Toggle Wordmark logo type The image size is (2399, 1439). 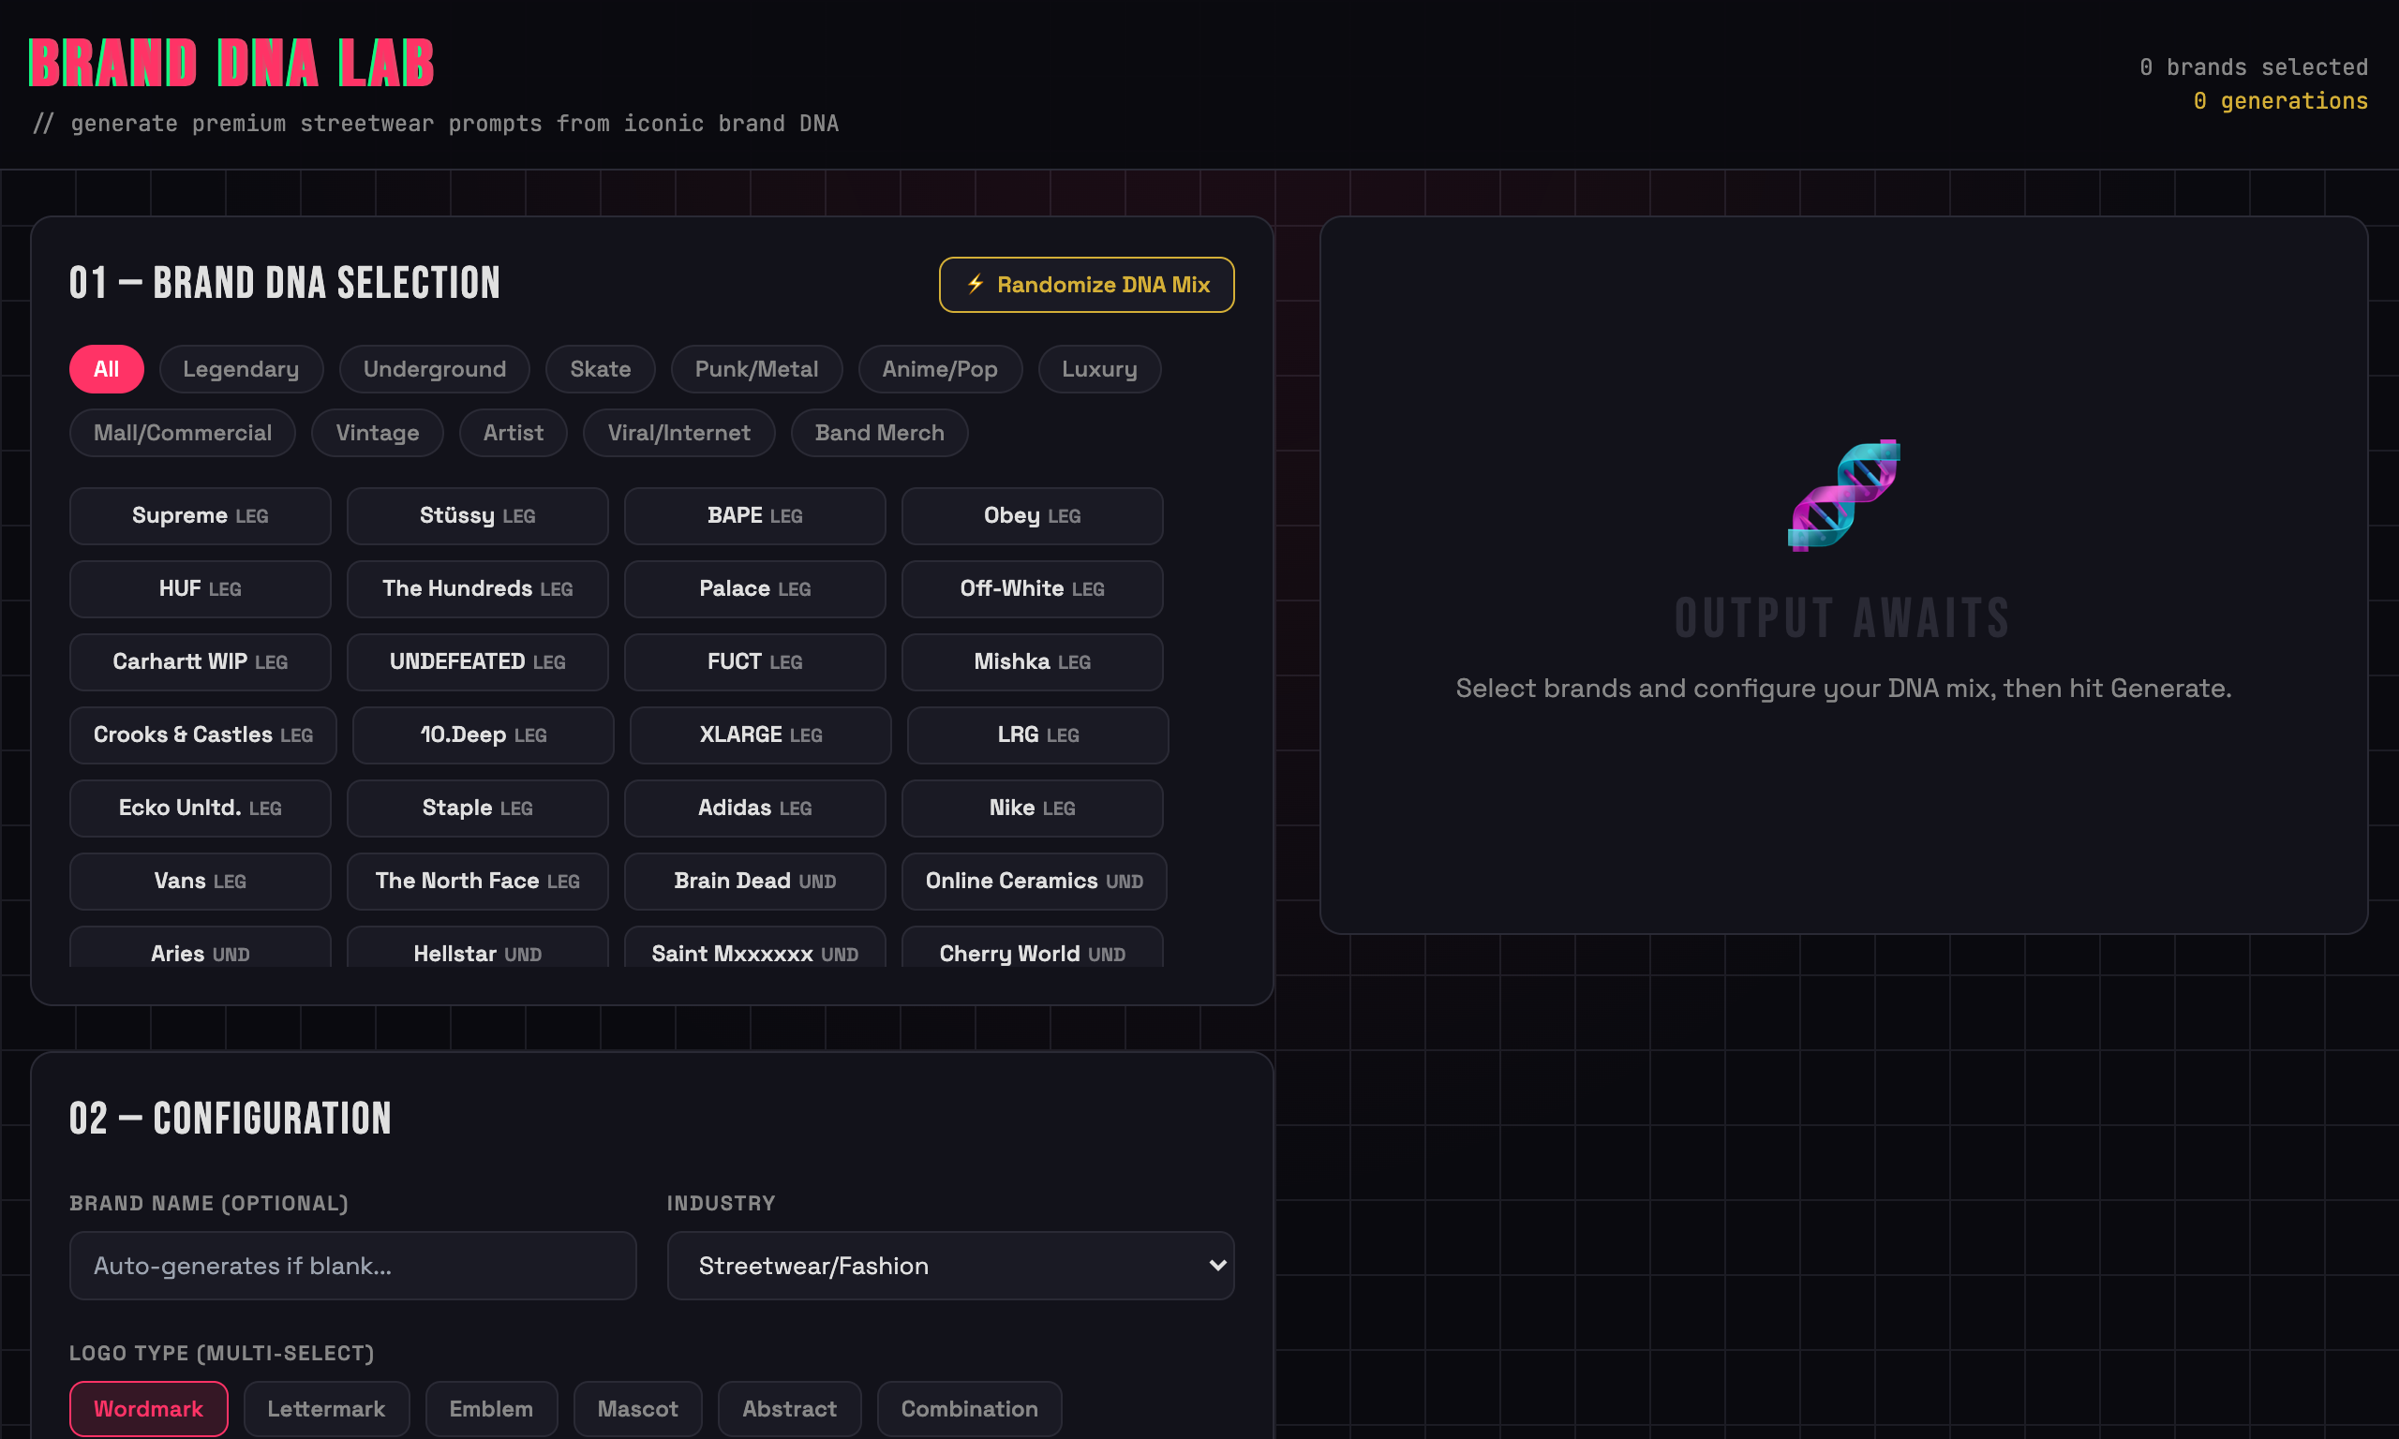click(148, 1409)
